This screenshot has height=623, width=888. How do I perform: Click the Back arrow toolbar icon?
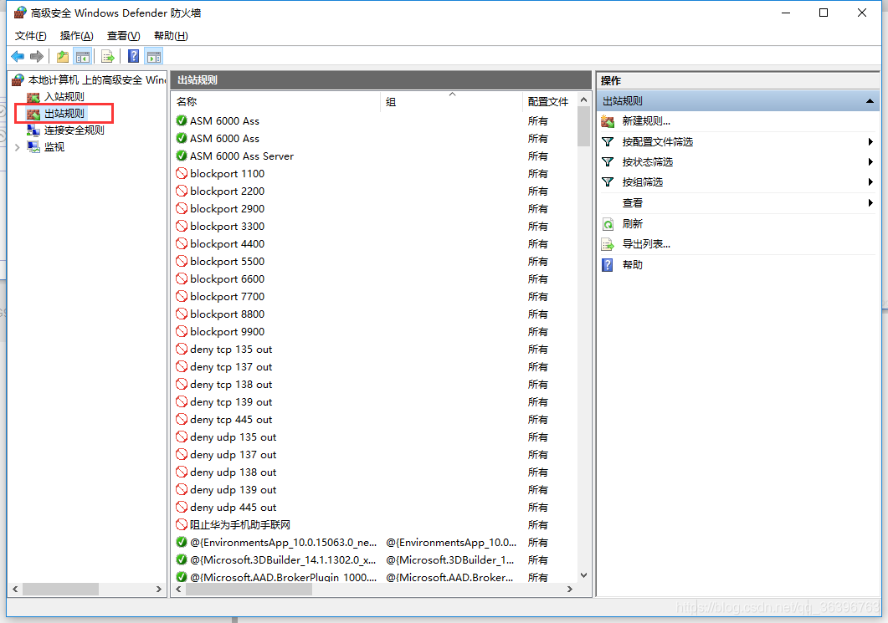(x=18, y=56)
